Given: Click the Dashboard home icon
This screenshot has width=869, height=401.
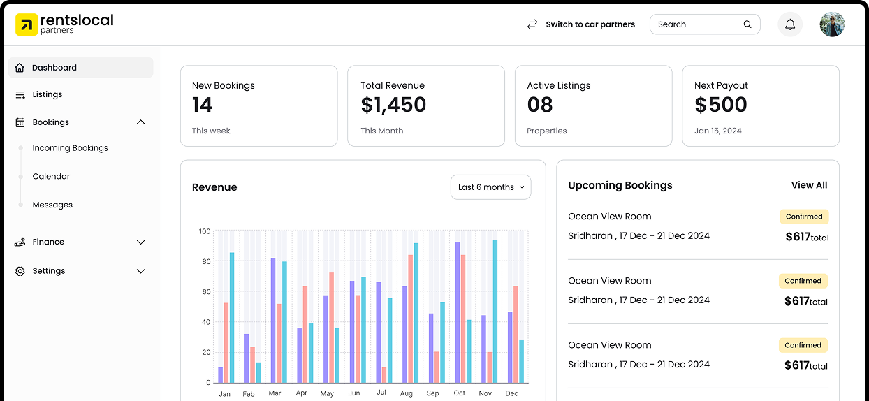Looking at the screenshot, I should point(20,68).
